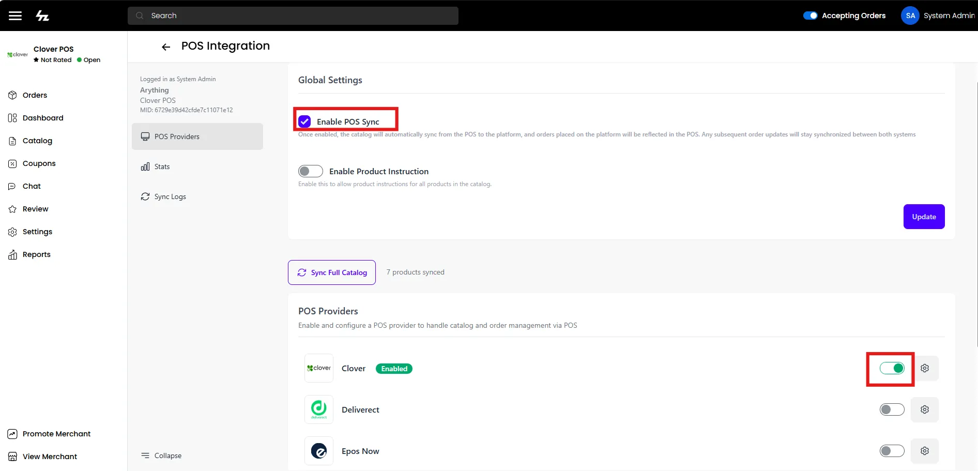Viewport: 978px width, 471px height.
Task: Click the Clover provider logo
Action: (319, 368)
